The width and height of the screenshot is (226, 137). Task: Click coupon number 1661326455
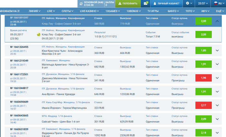tap(19, 47)
